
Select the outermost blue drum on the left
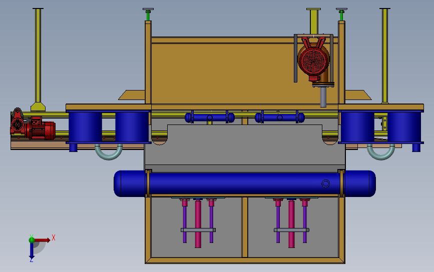point(85,127)
